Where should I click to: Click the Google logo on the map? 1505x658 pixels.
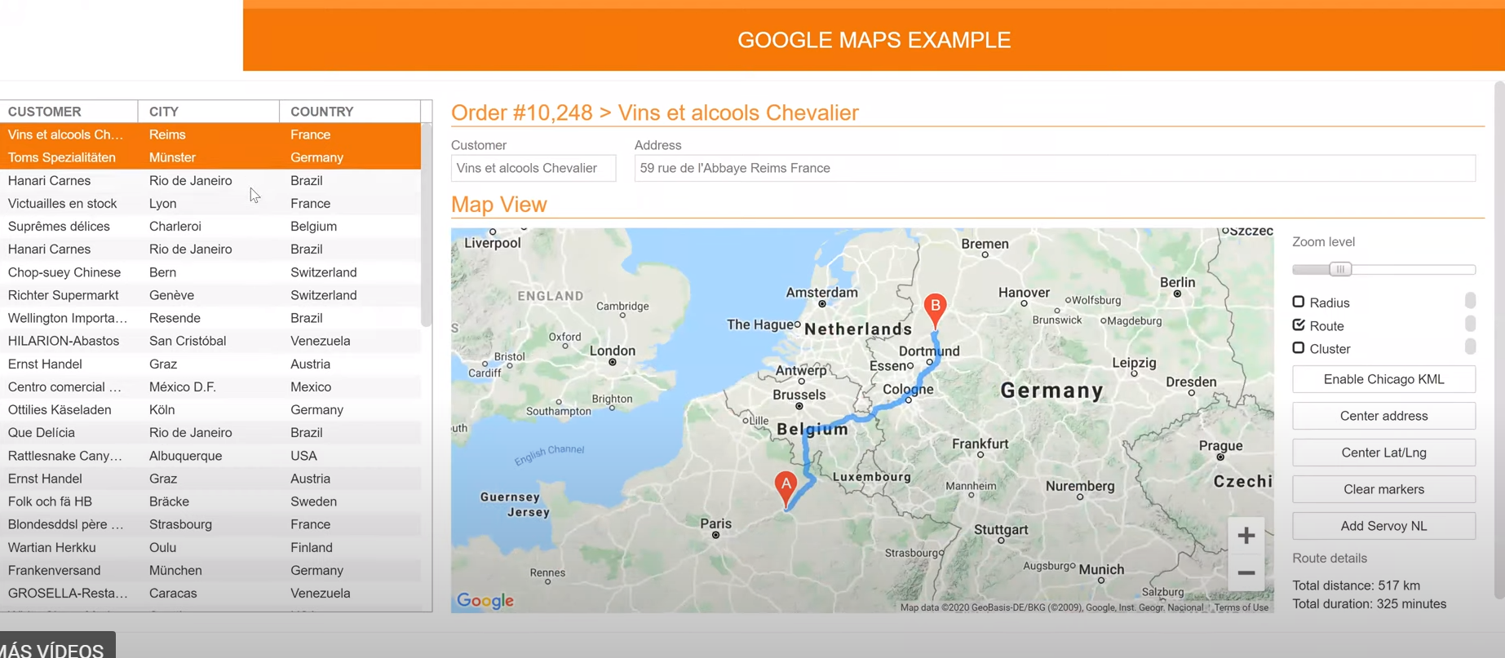[x=484, y=600]
